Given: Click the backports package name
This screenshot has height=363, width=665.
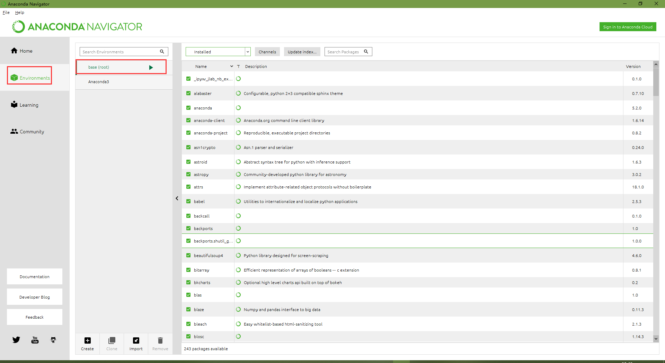Looking at the screenshot, I should pyautogui.click(x=203, y=229).
